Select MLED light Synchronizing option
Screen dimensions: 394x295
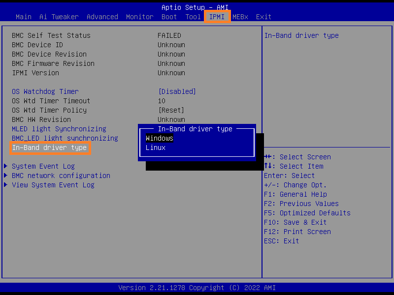59,129
